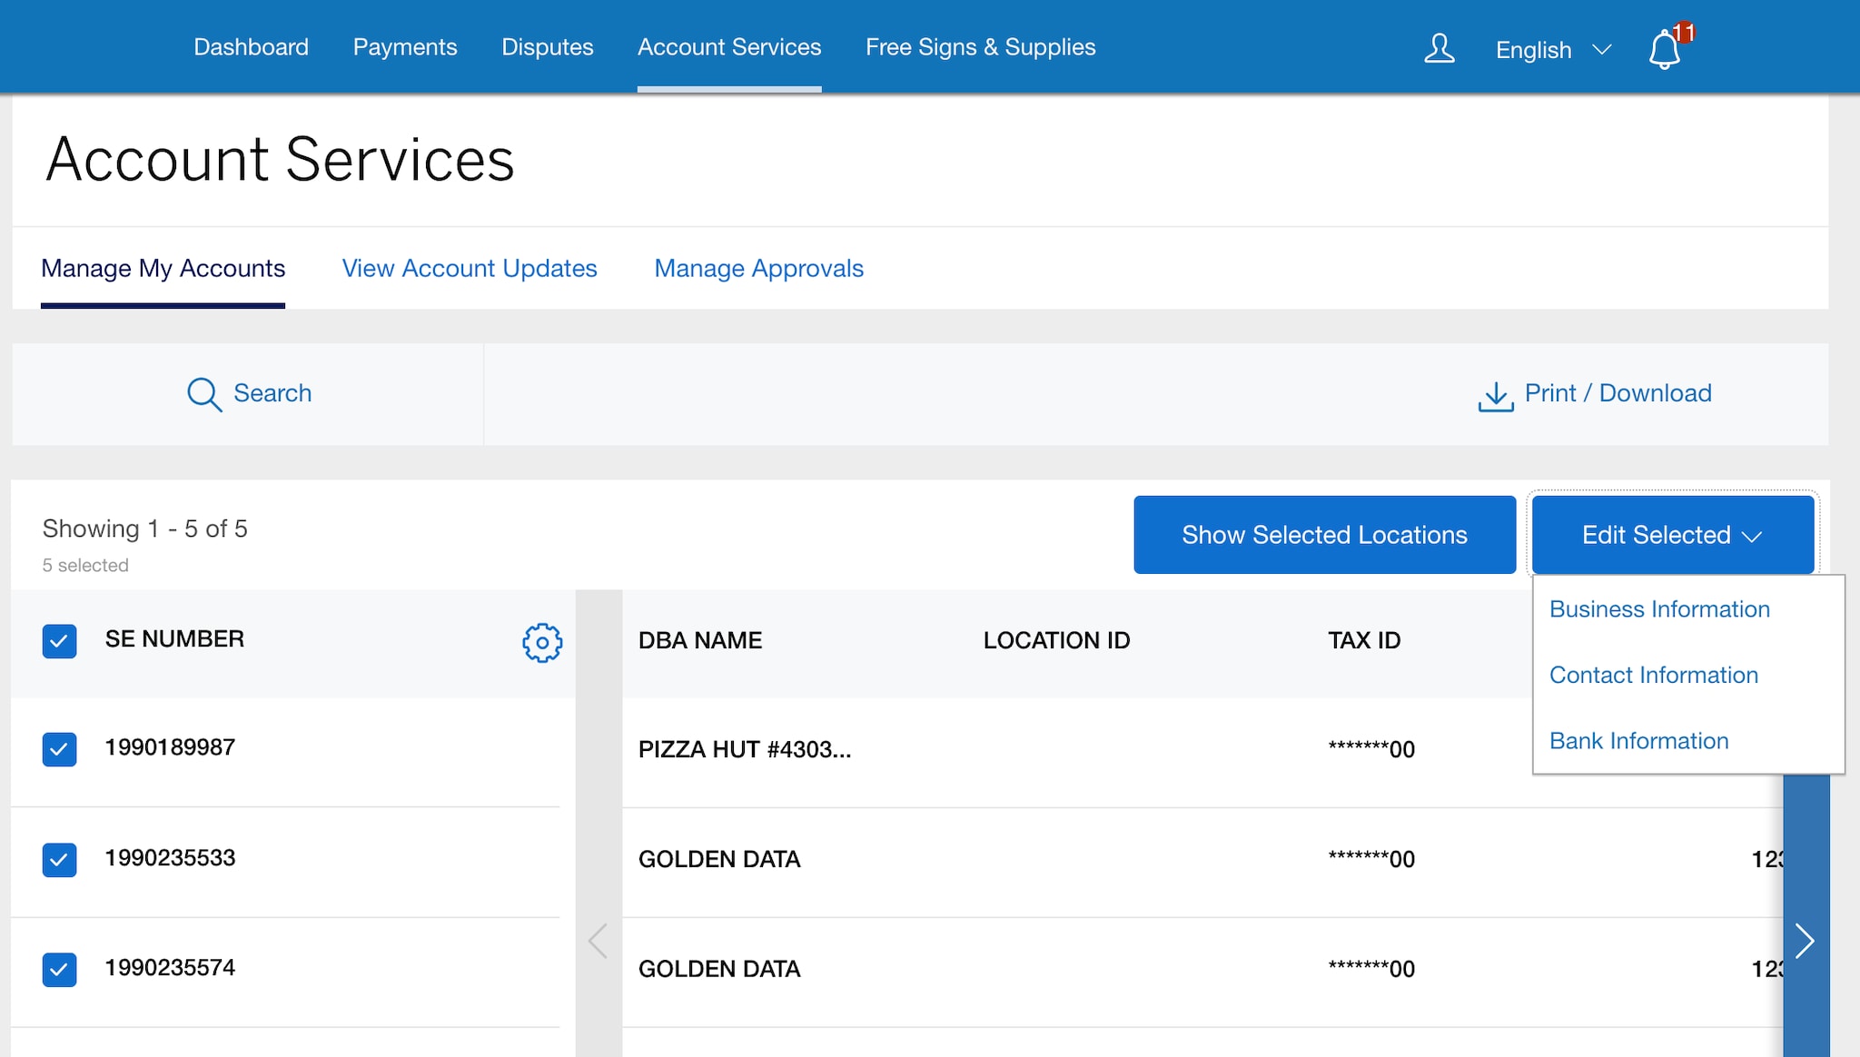Open the notifications bell icon

tap(1664, 49)
